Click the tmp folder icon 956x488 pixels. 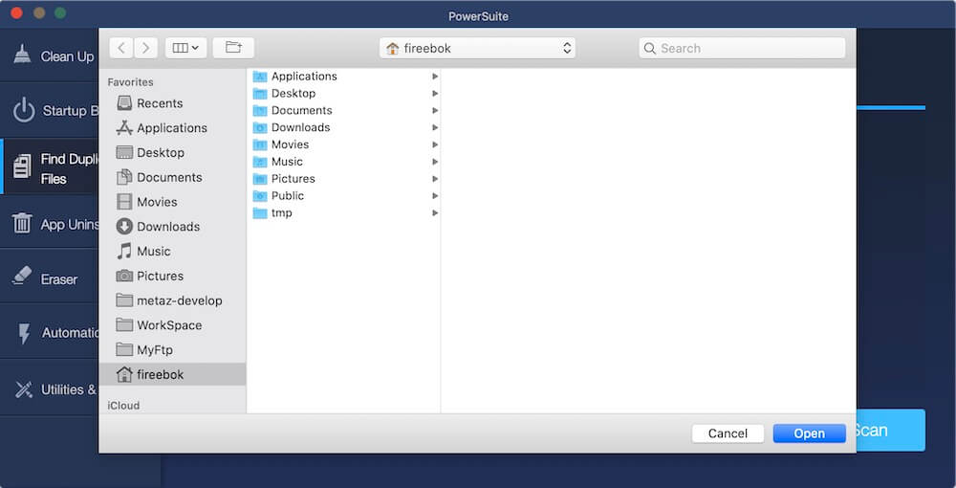point(260,212)
